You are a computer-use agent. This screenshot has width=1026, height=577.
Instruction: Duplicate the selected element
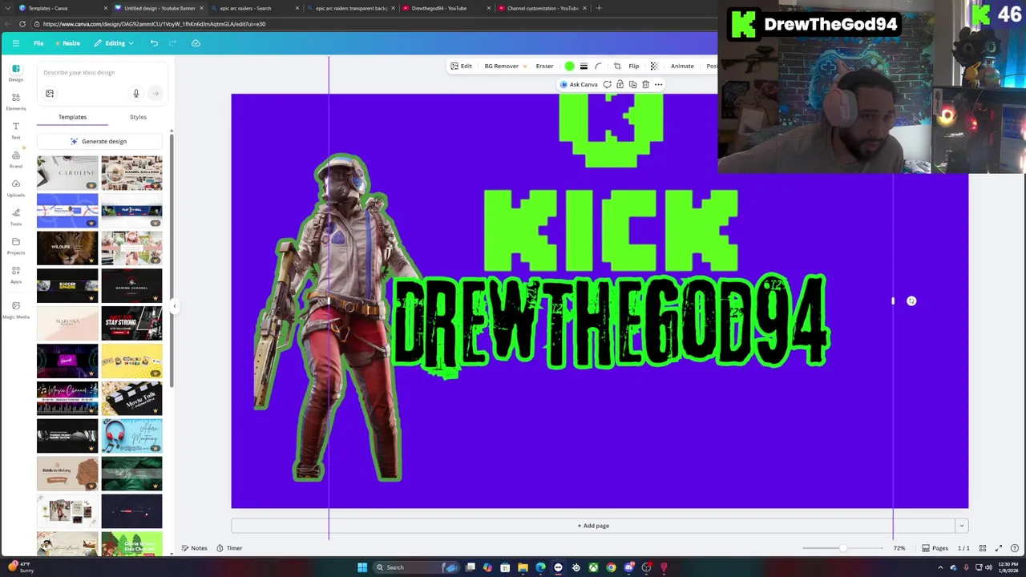tap(632, 84)
